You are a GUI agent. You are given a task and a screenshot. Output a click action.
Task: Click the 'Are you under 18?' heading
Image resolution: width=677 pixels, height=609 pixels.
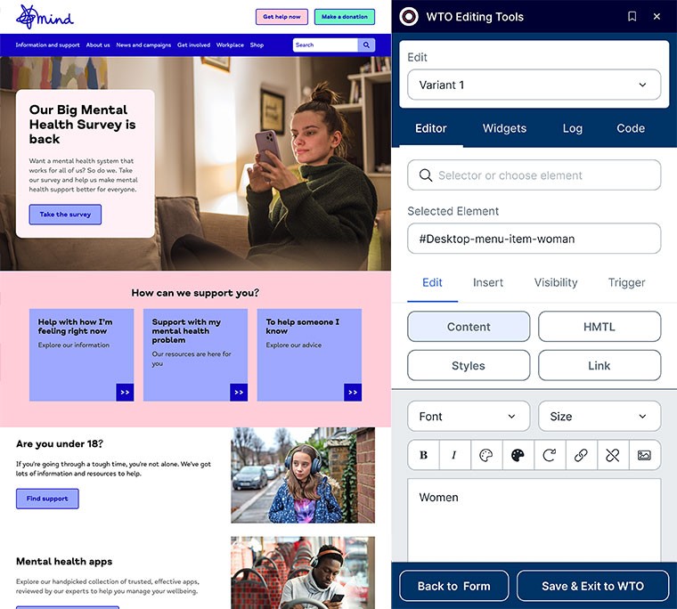(x=60, y=443)
